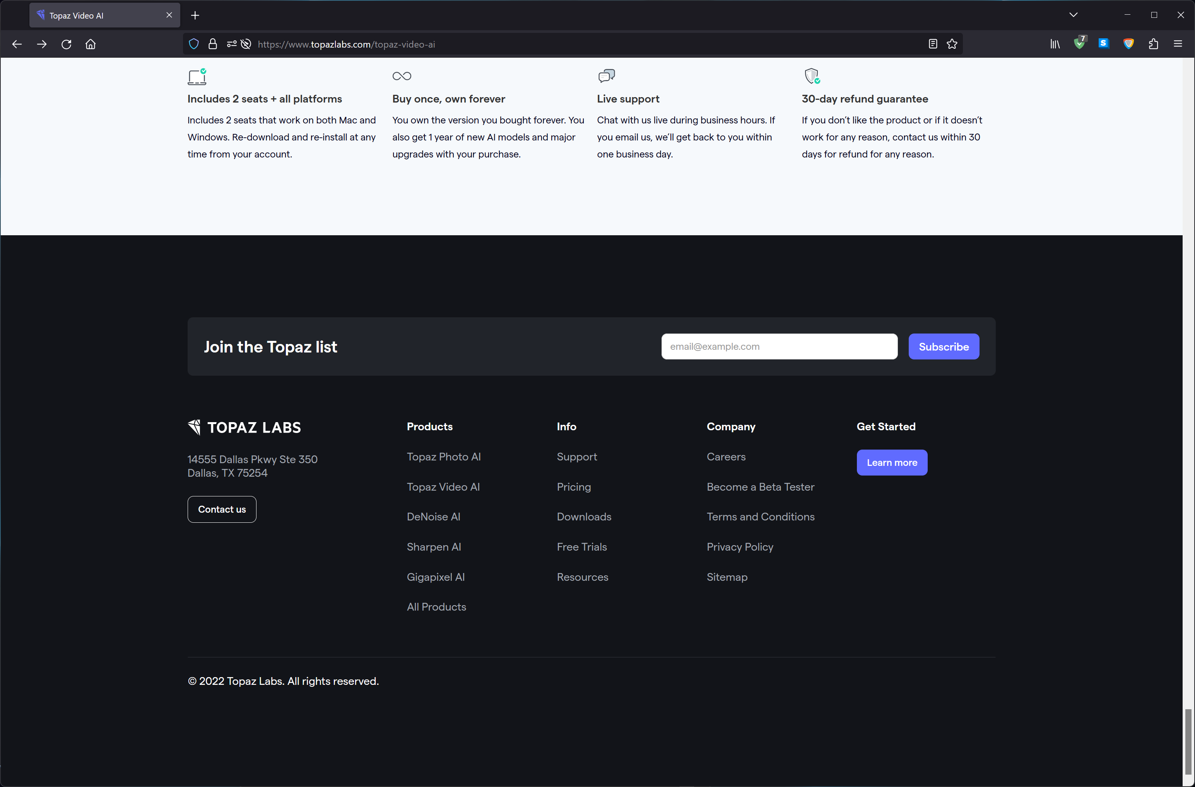The image size is (1195, 787).
Task: Open the Pricing link
Action: [574, 487]
